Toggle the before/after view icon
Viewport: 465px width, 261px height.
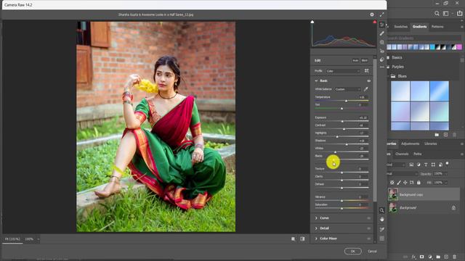point(294,239)
